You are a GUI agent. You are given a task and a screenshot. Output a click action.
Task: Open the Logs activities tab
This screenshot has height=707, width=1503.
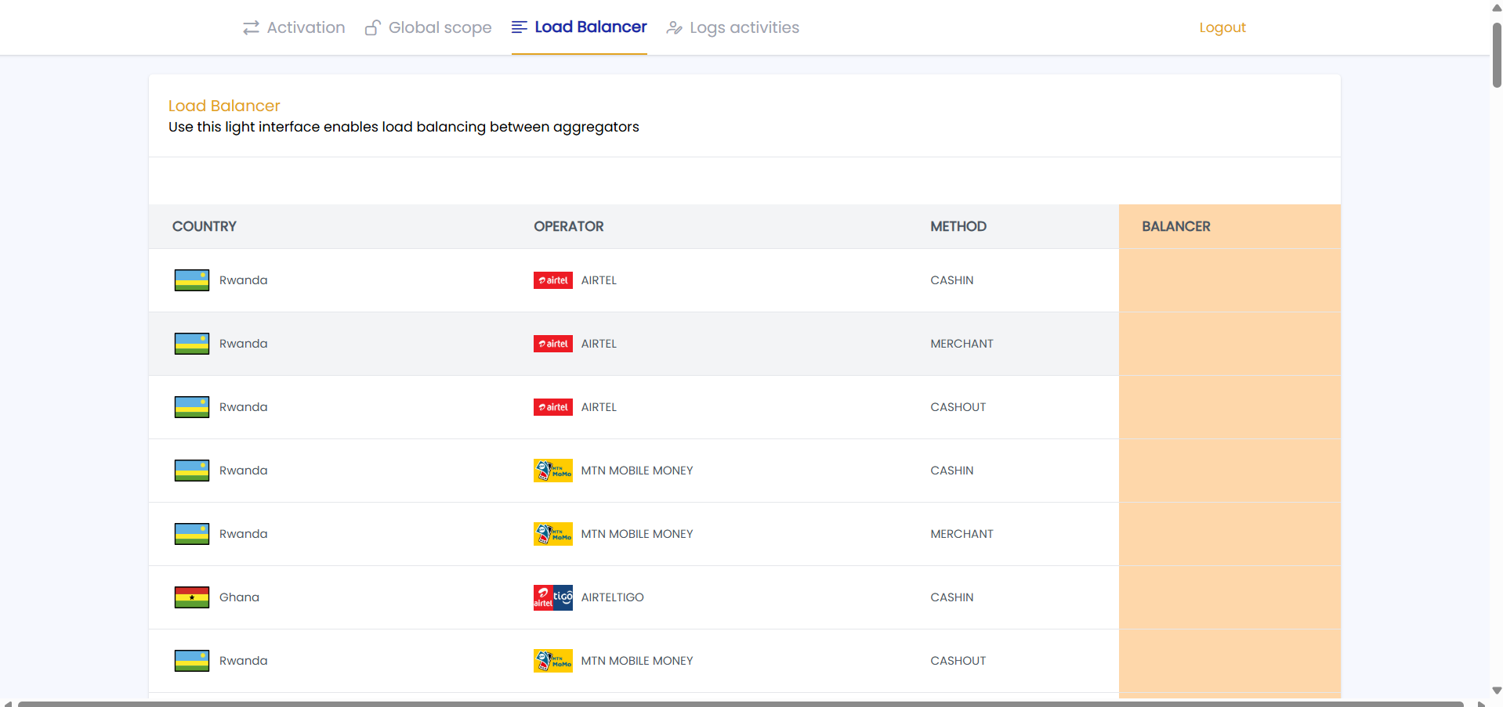pos(744,28)
